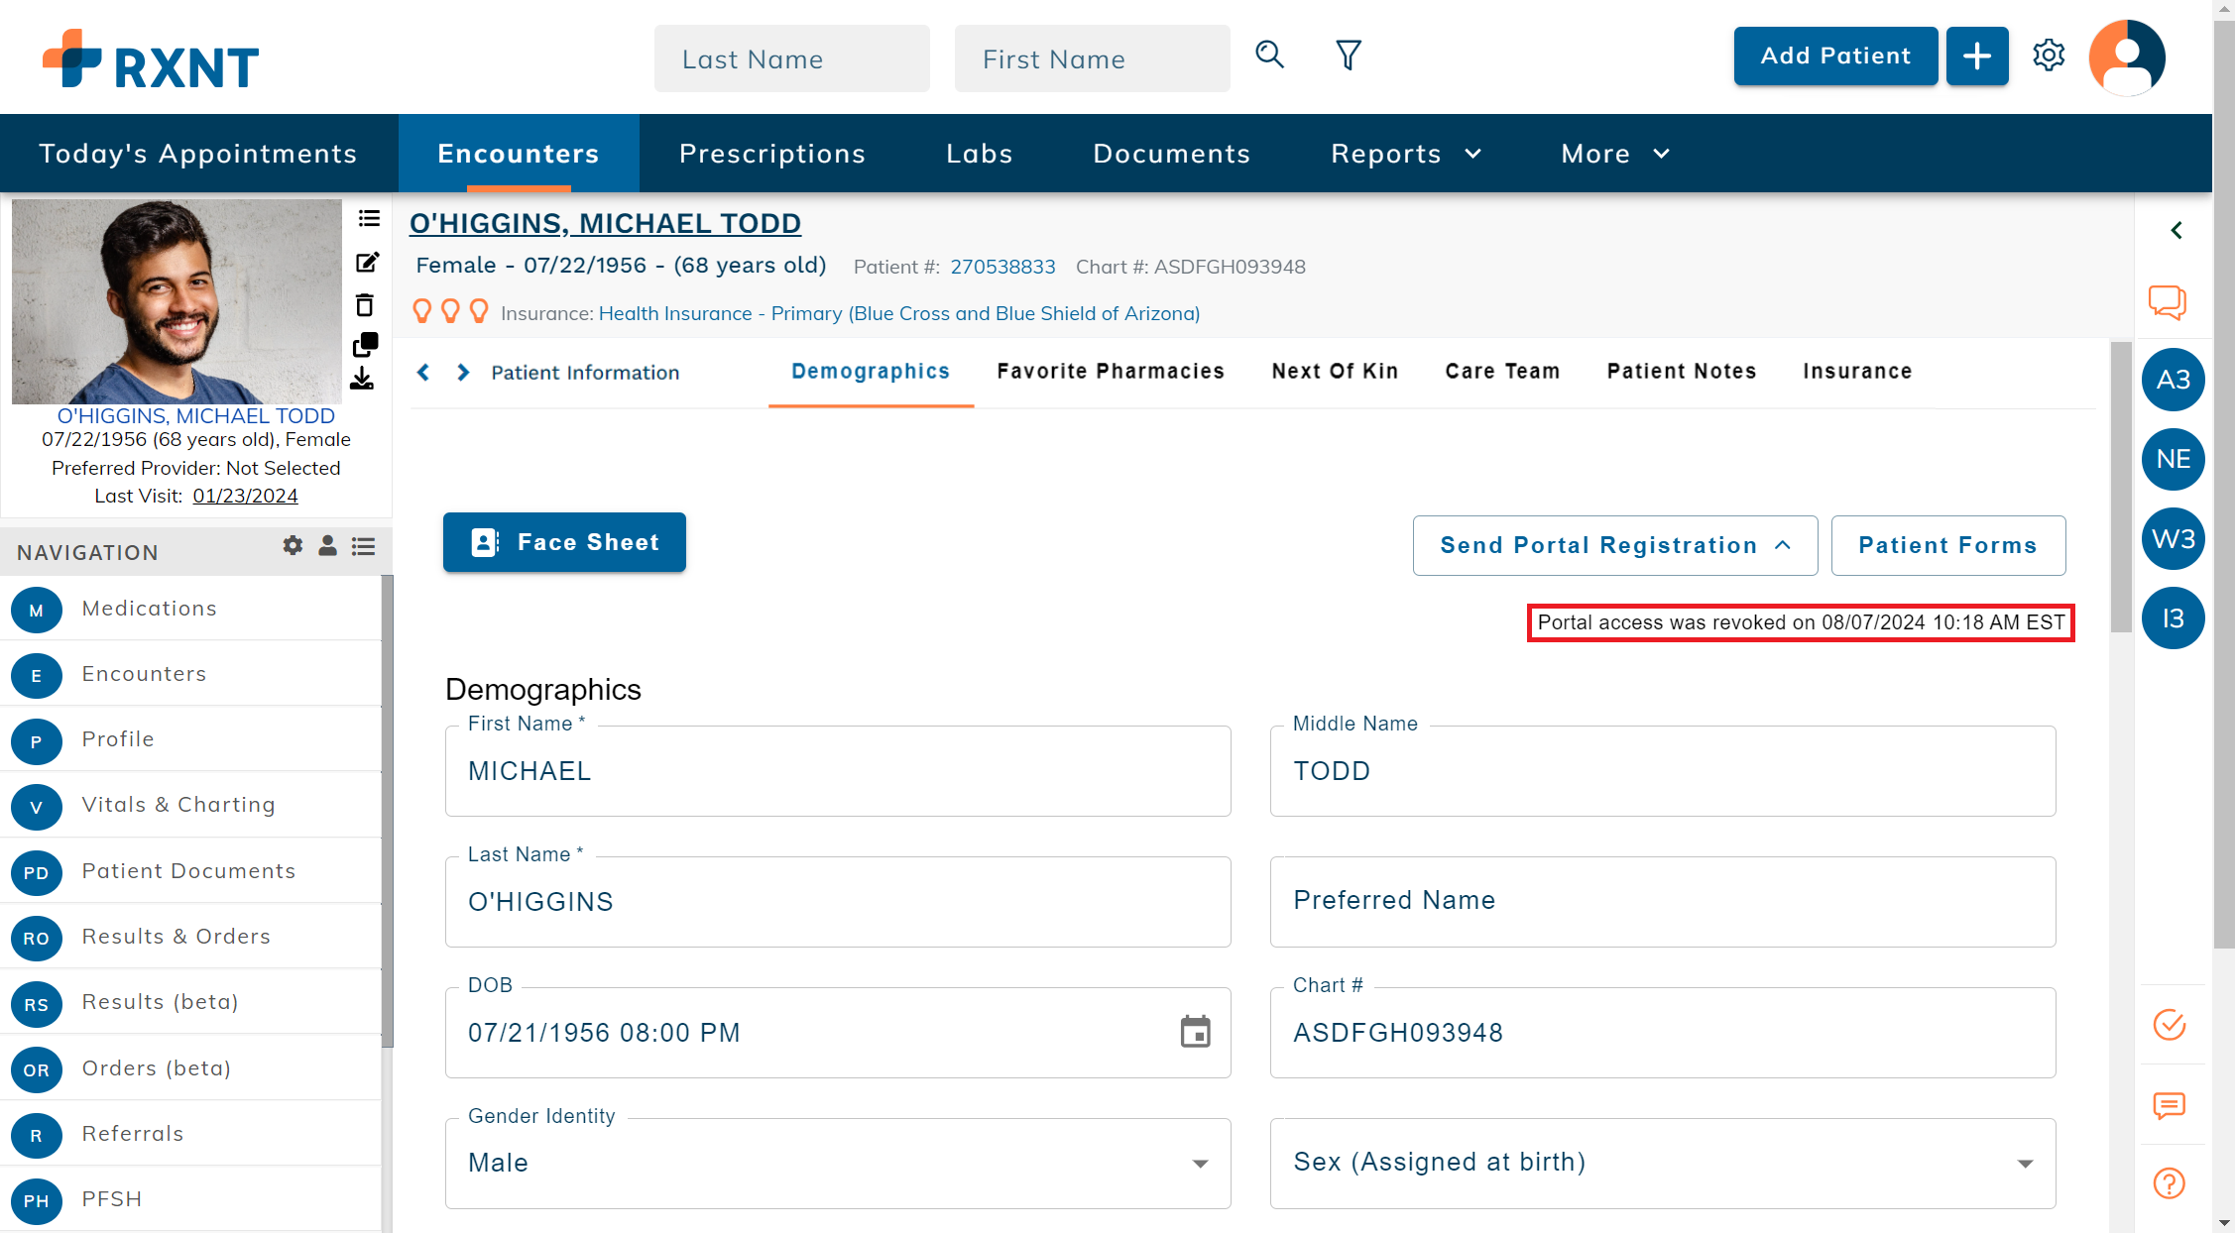Switch to the Favorite Pharmacies tab
The image size is (2235, 1233).
(x=1110, y=372)
